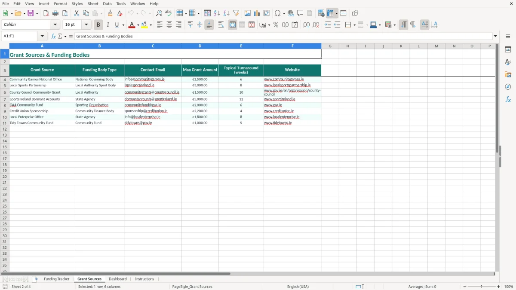Open the Data menu
The width and height of the screenshot is (516, 290).
(107, 3)
